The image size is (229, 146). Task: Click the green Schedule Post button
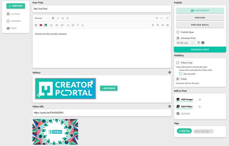(200, 50)
